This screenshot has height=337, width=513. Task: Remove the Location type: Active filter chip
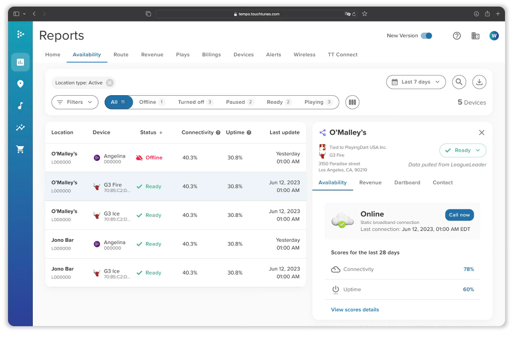pos(109,83)
